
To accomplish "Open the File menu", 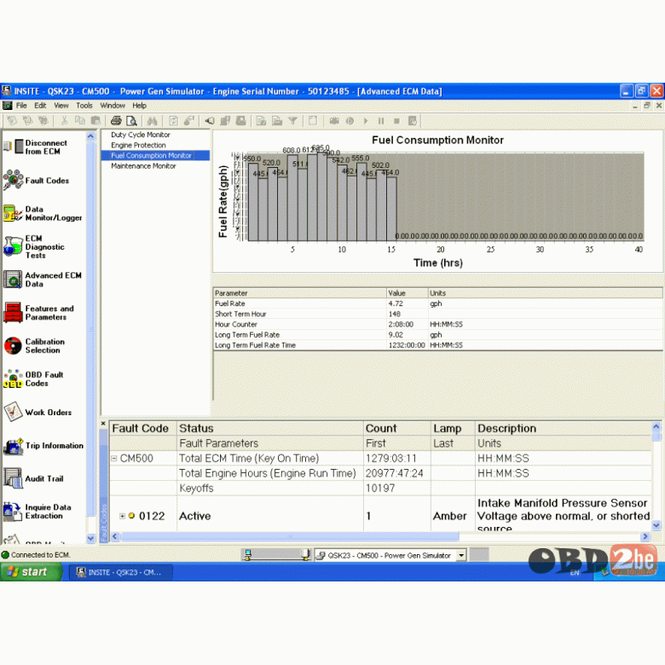I will [21, 106].
